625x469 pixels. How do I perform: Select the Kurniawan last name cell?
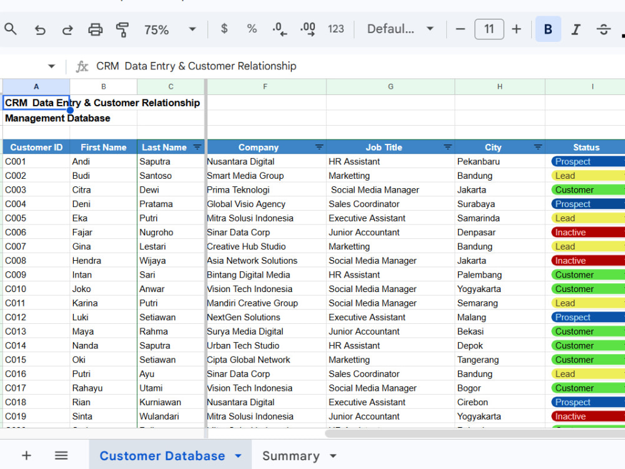point(171,402)
